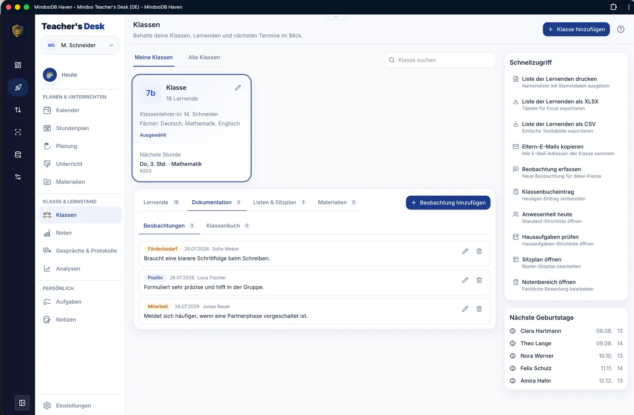The height and width of the screenshot is (415, 634).
Task: Click the Kalender icon in sidebar
Action: pyautogui.click(x=47, y=110)
